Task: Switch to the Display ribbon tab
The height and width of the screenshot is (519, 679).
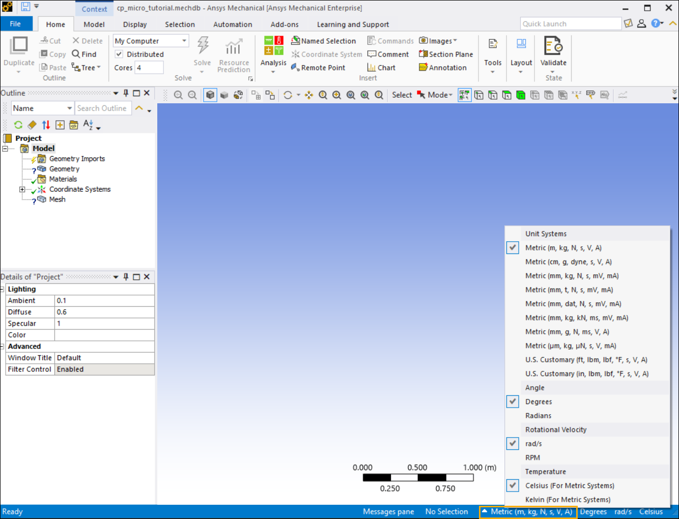Action: click(135, 24)
